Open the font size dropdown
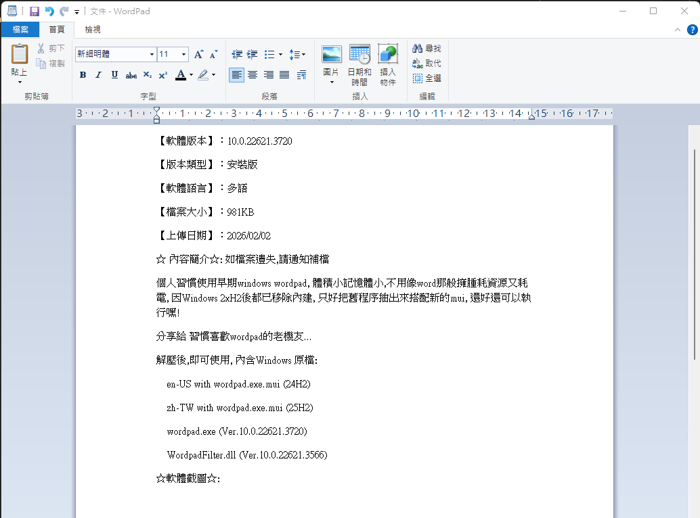700x518 pixels. (x=183, y=54)
